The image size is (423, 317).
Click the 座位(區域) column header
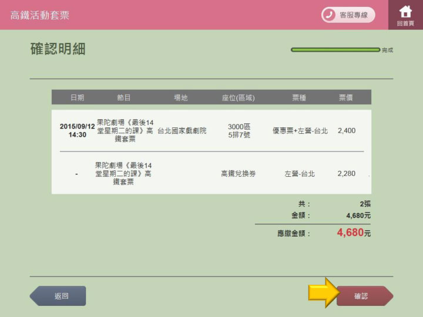239,97
